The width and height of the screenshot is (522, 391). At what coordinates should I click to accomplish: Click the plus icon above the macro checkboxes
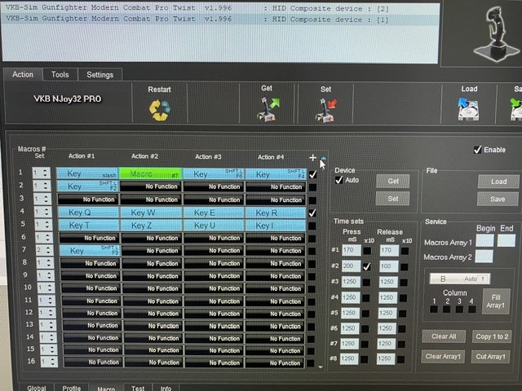pyautogui.click(x=312, y=158)
